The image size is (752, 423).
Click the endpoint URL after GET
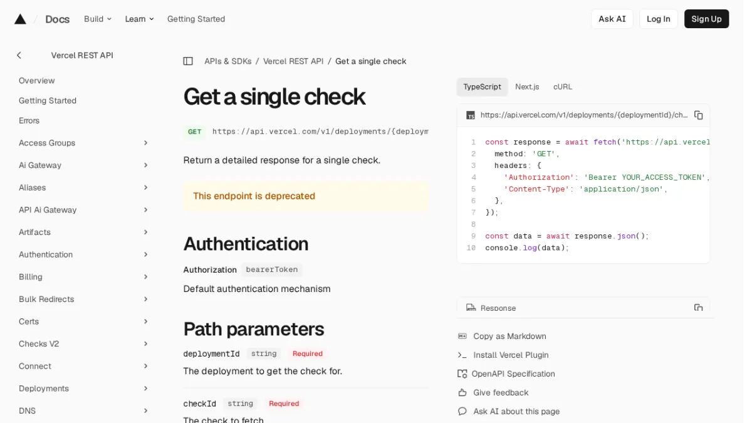pyautogui.click(x=320, y=132)
